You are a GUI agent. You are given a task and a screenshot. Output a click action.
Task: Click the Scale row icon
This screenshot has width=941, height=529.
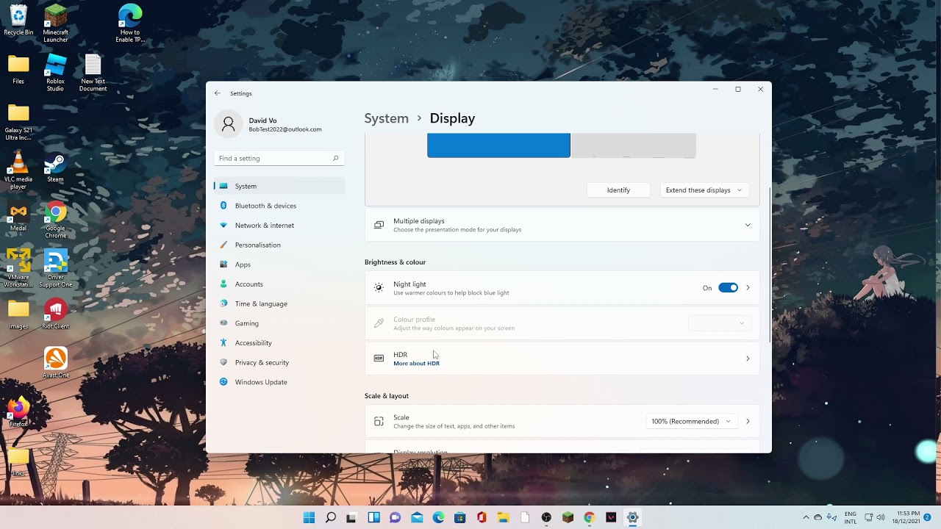coord(379,422)
